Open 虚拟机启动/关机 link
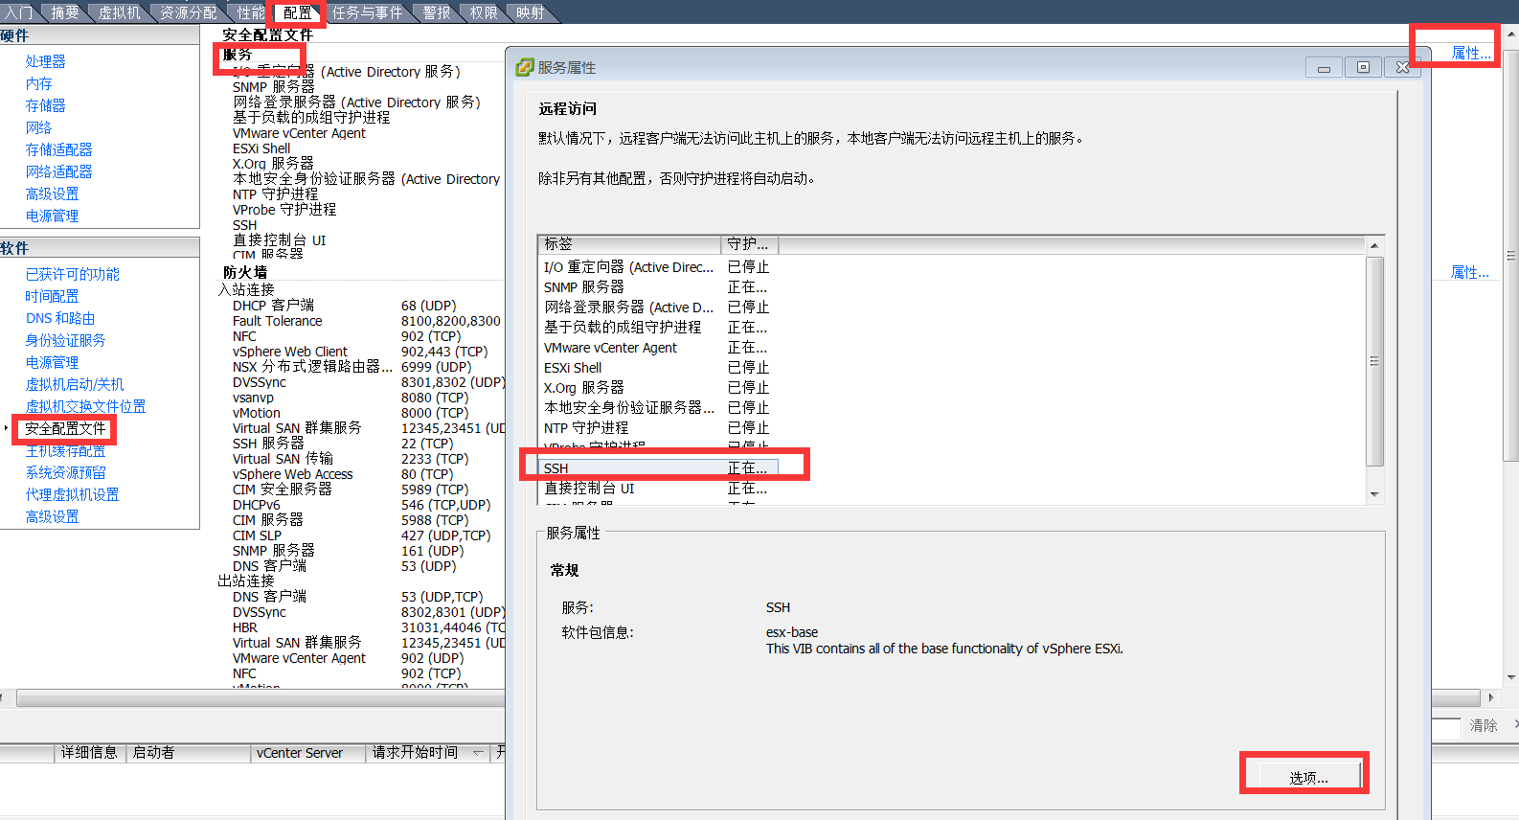Screen dimensions: 1519x820 click(x=75, y=384)
